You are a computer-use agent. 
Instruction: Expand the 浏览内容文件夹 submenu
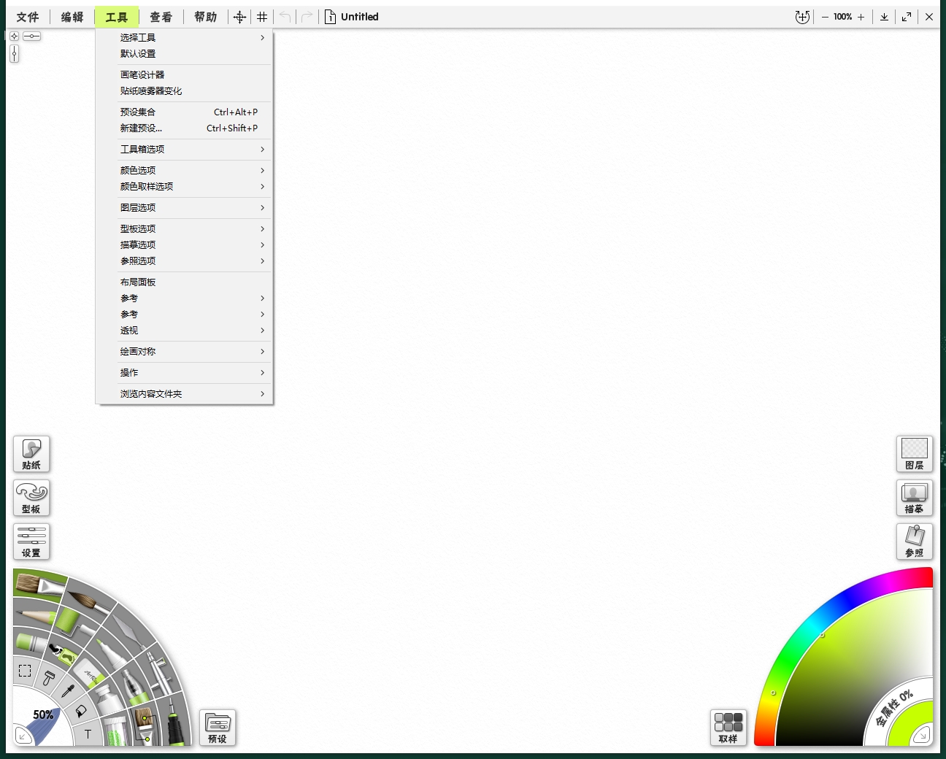pyautogui.click(x=184, y=393)
